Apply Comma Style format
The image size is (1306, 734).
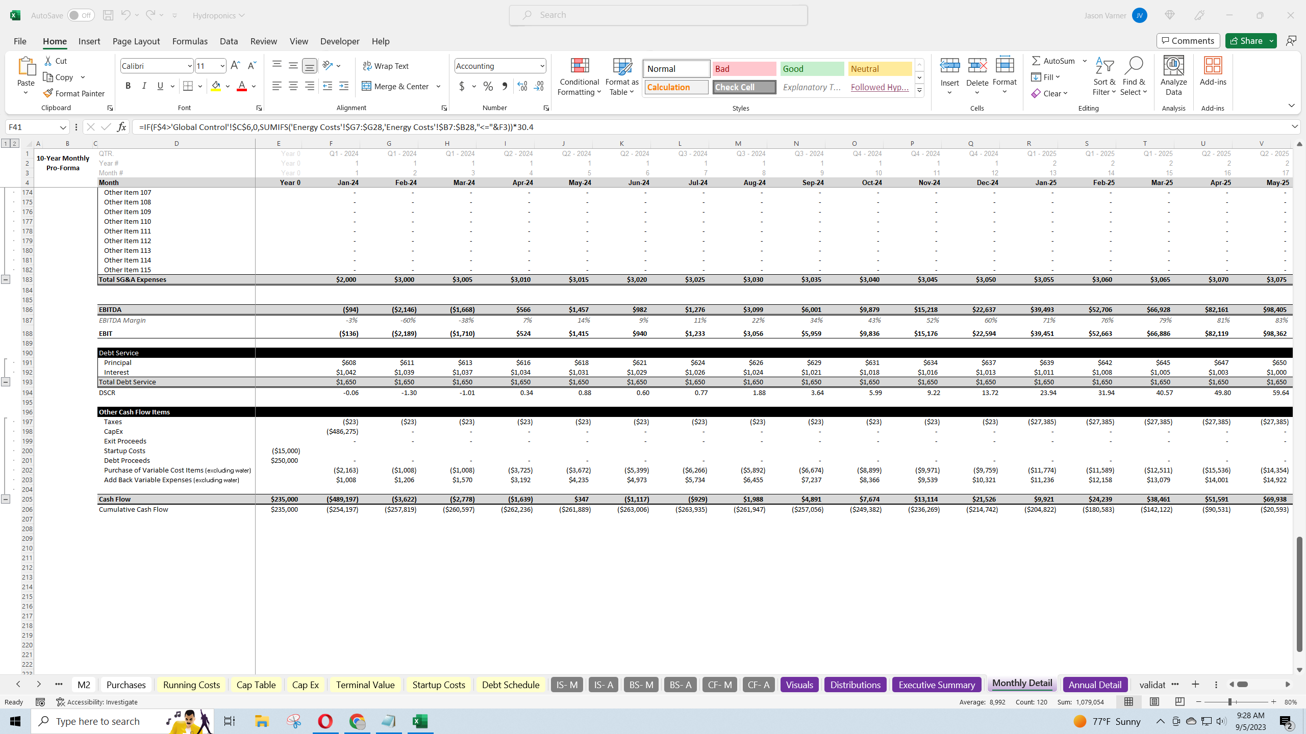pos(505,86)
